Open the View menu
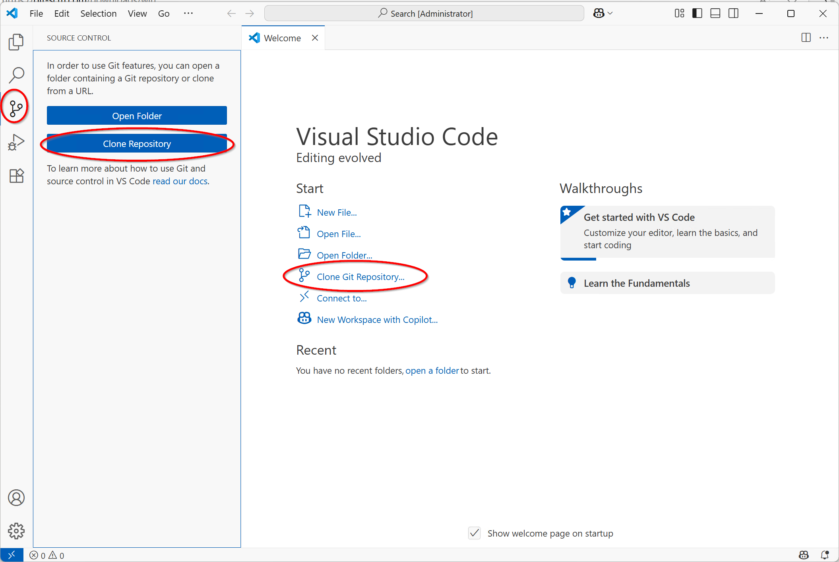The image size is (839, 562). [137, 14]
